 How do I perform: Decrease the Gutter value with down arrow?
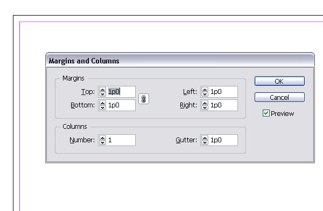tap(205, 142)
